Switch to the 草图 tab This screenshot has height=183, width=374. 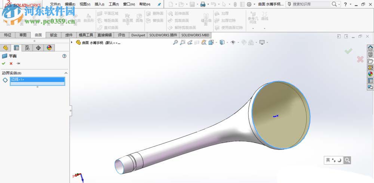(23, 35)
